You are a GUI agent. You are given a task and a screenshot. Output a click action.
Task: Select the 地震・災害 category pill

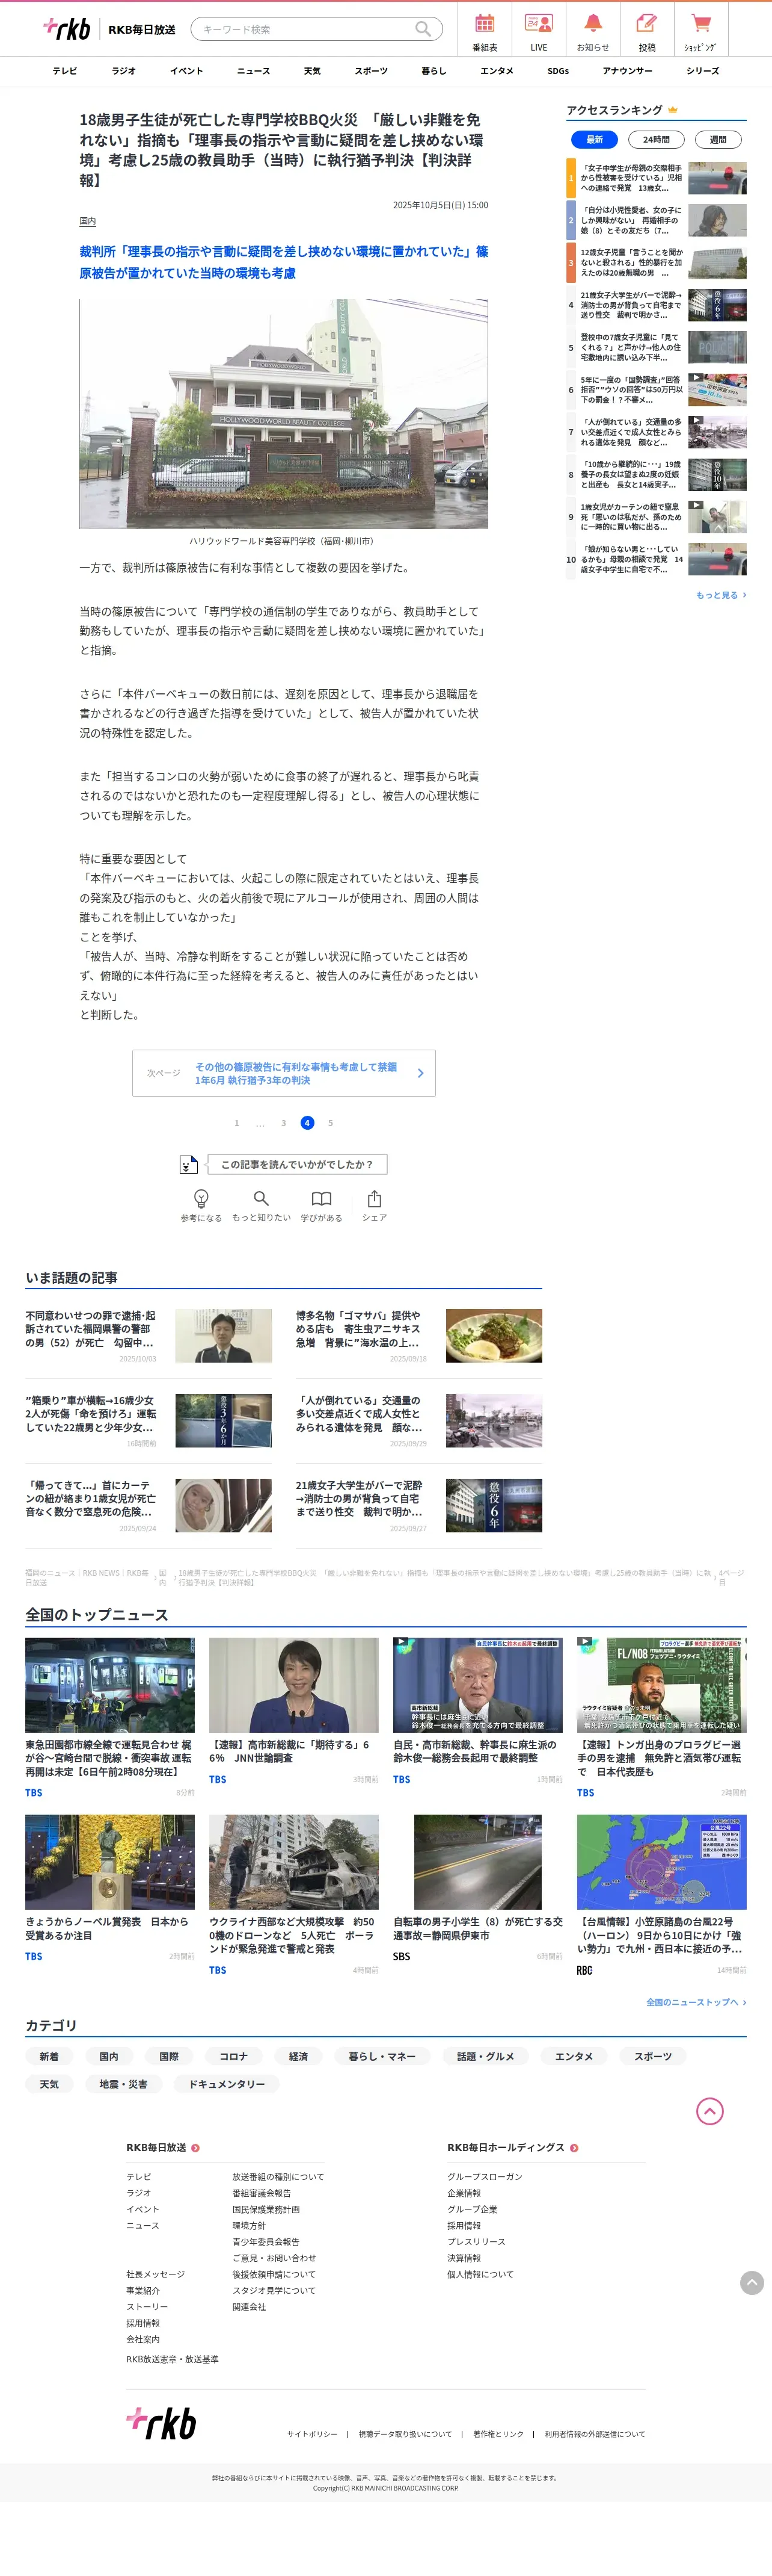pos(123,2084)
